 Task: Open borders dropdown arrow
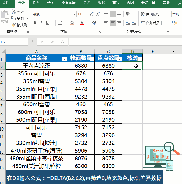click(x=64, y=23)
